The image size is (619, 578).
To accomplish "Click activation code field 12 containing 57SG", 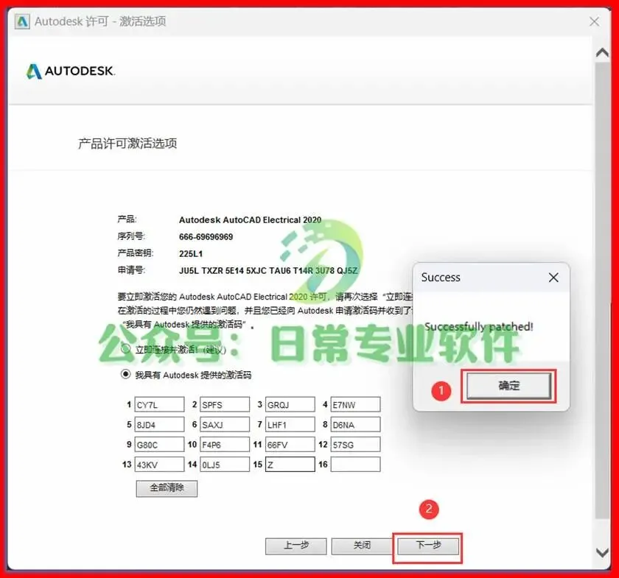I will pos(355,444).
